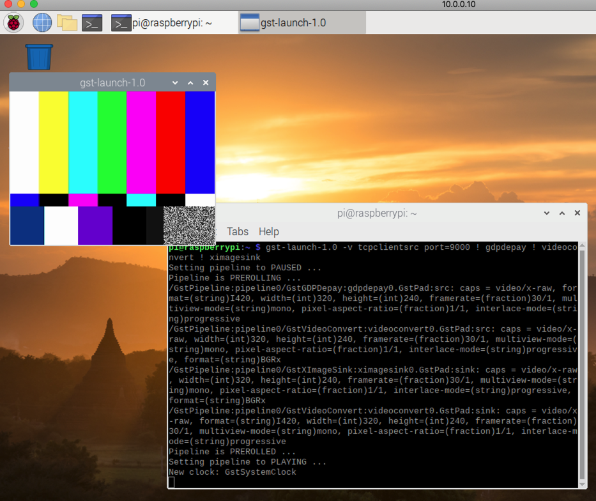Click the gst-launch-1.0 window title bar
The image size is (596, 501).
[x=112, y=82]
